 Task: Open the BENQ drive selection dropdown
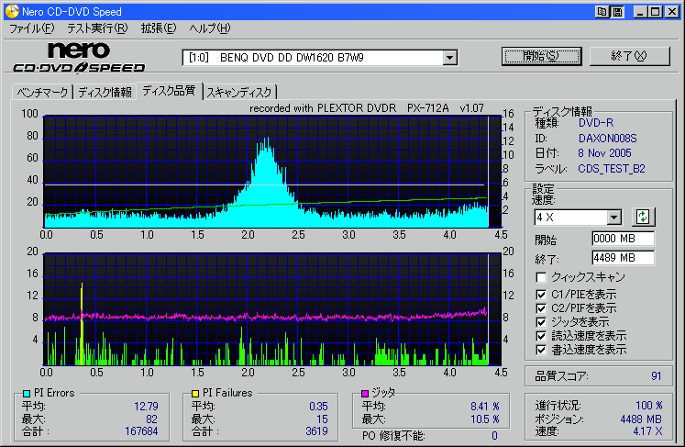(x=449, y=58)
